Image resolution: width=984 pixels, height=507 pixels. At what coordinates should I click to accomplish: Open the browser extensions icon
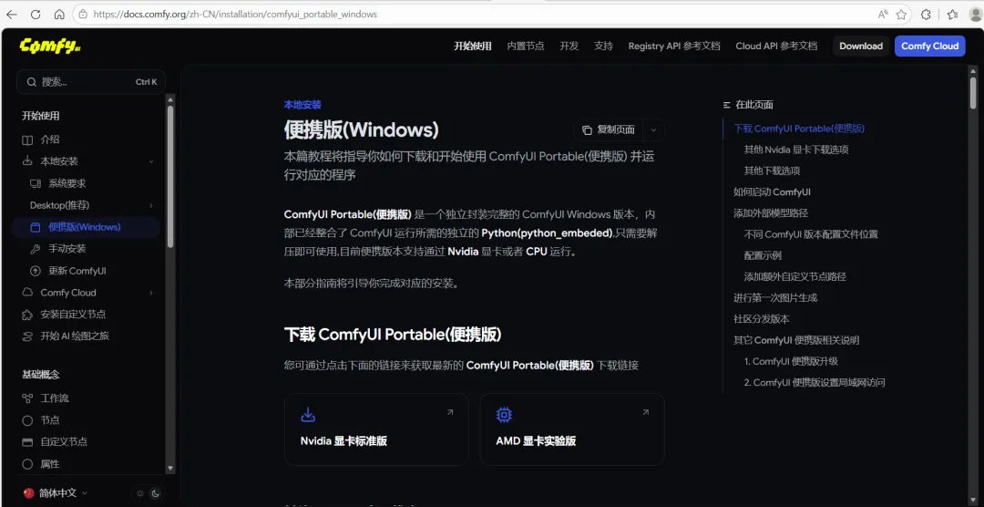(926, 14)
